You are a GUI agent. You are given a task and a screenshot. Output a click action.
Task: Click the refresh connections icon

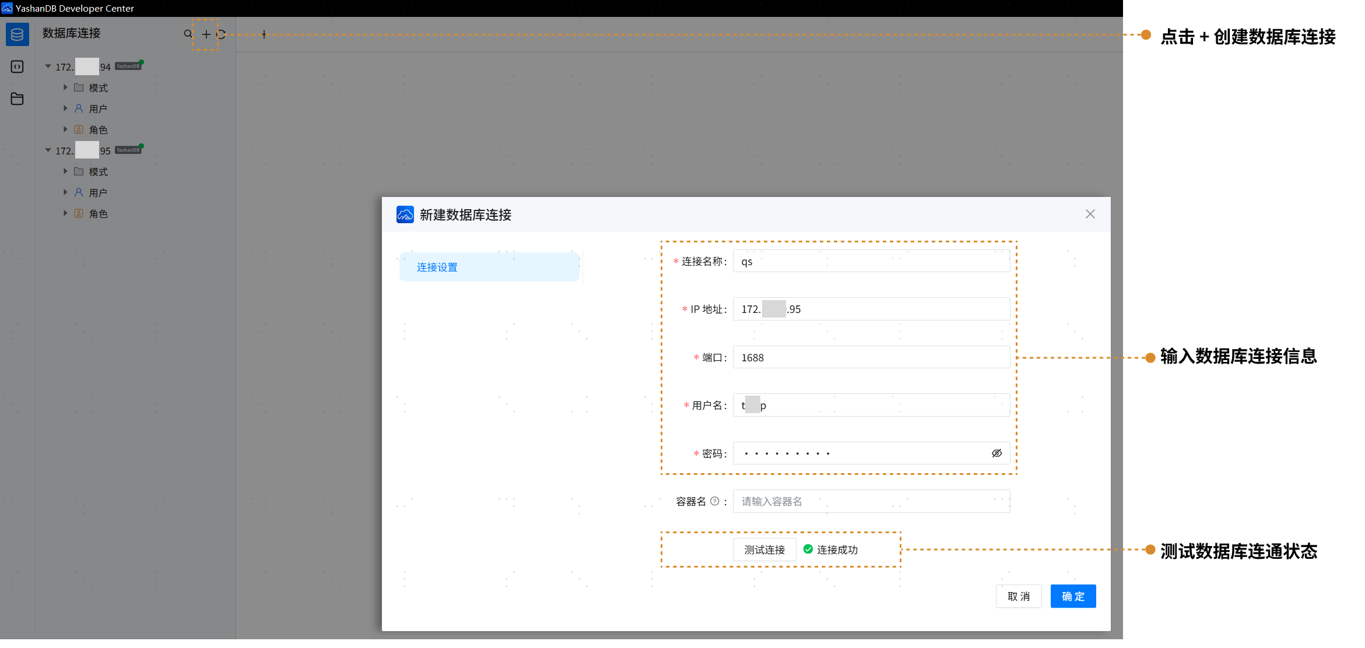(x=222, y=34)
